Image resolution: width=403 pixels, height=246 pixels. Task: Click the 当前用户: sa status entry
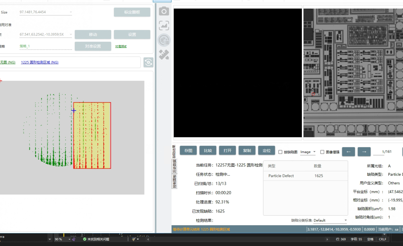click(x=388, y=229)
